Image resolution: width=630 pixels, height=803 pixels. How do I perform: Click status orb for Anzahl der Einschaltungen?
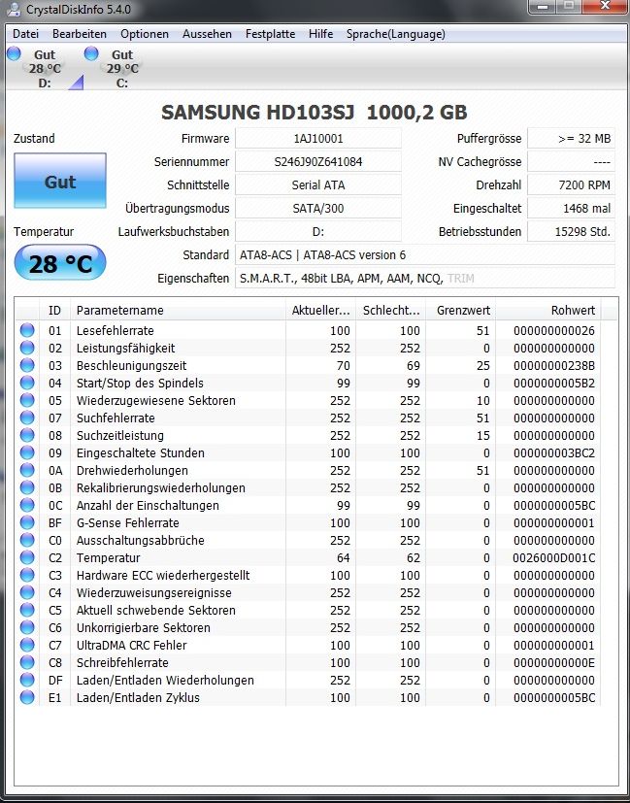27,505
